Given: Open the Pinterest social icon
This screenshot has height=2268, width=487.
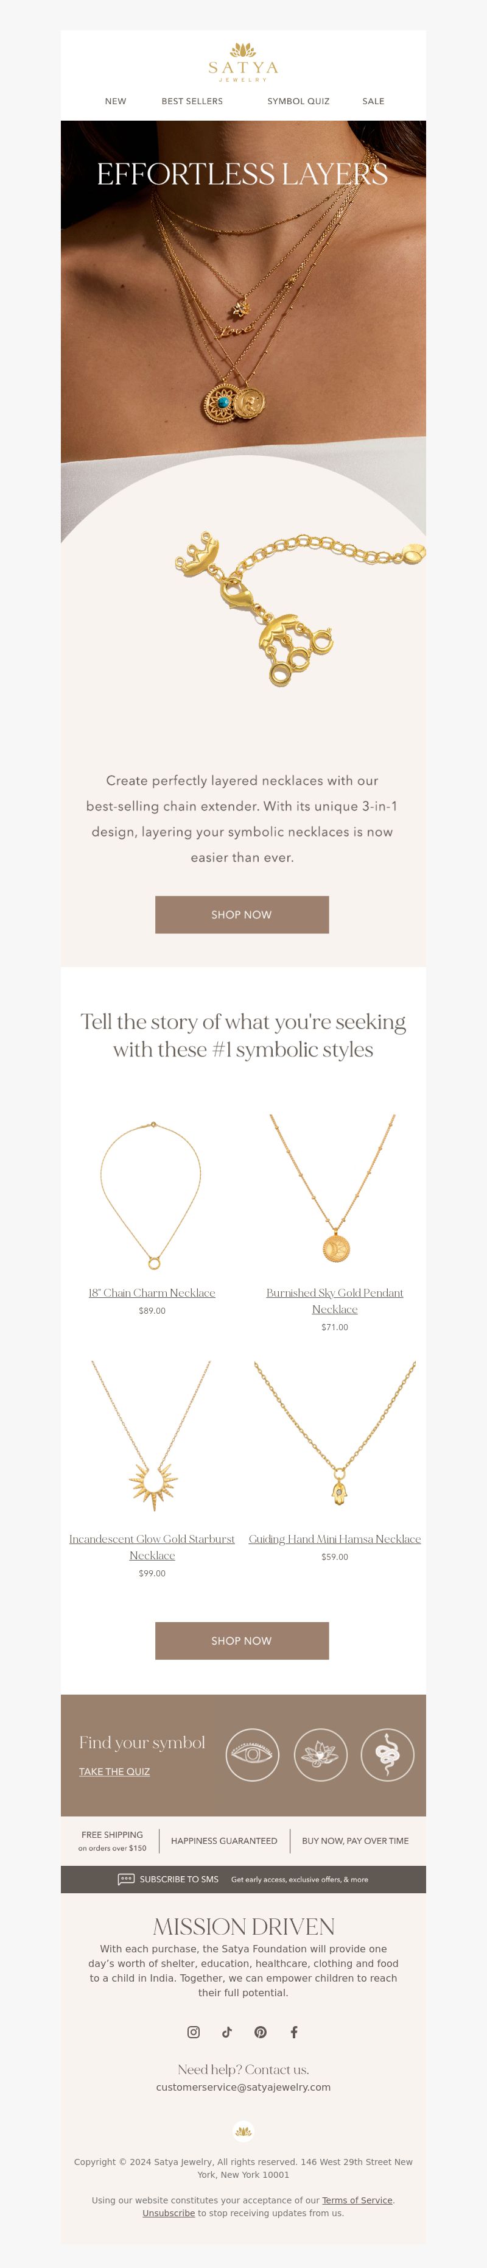Looking at the screenshot, I should (x=260, y=2031).
